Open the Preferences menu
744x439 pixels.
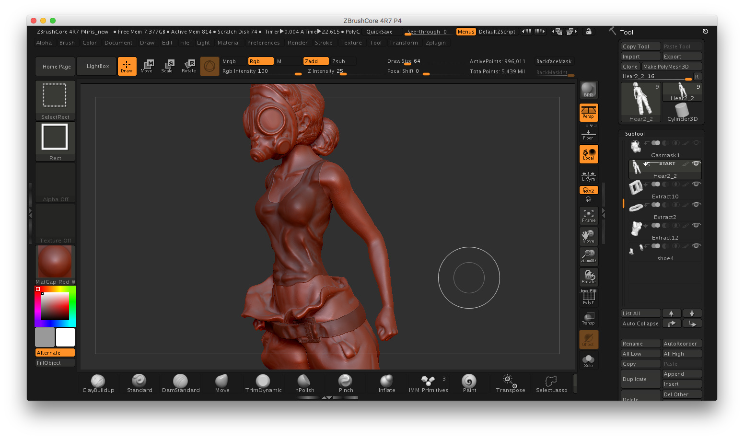(263, 43)
